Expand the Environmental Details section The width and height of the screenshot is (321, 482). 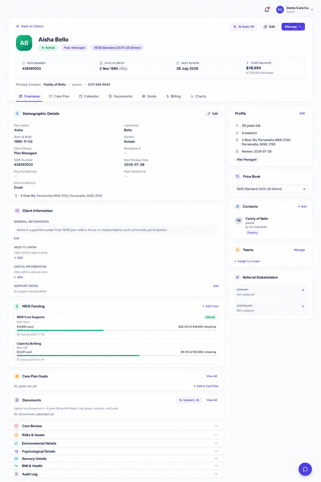point(216,443)
